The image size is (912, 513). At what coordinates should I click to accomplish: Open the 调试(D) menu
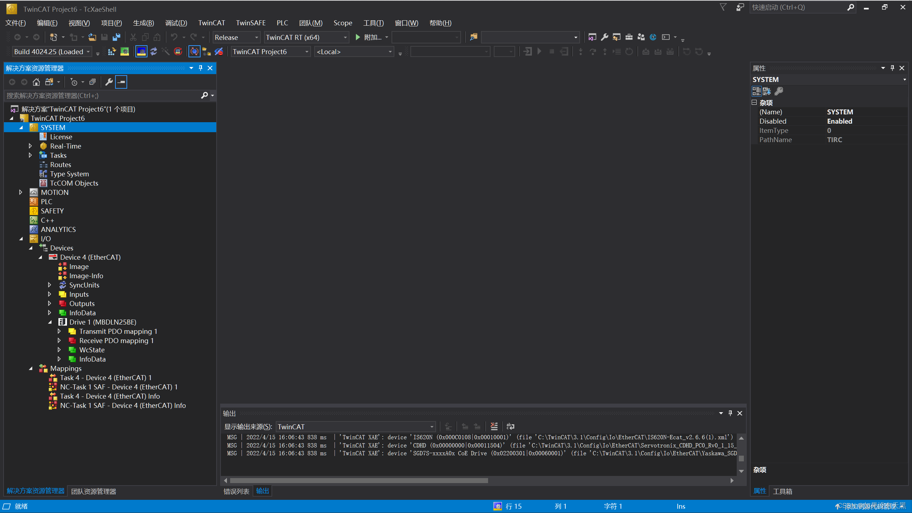point(176,23)
